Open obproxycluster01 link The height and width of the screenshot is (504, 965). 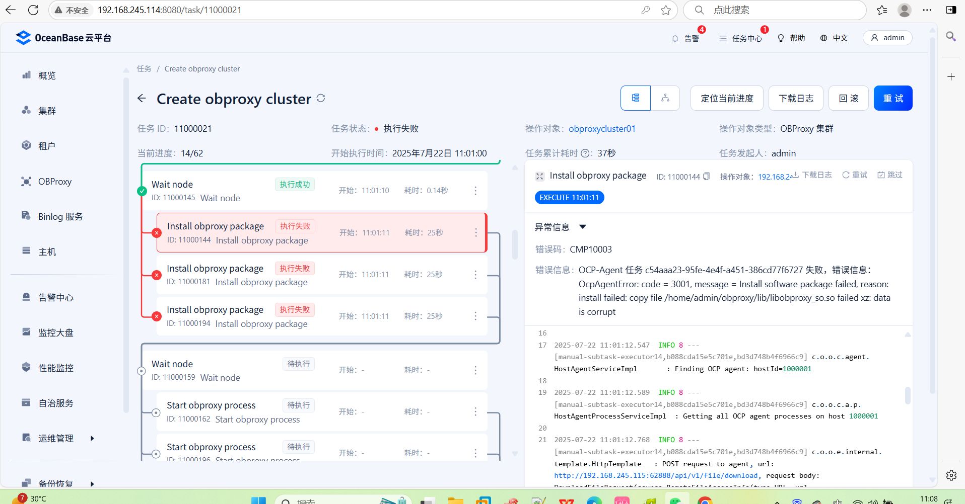tap(602, 129)
